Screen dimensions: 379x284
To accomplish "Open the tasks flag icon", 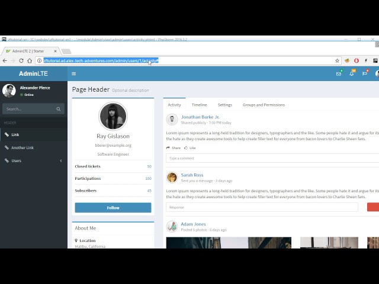I will [365, 73].
